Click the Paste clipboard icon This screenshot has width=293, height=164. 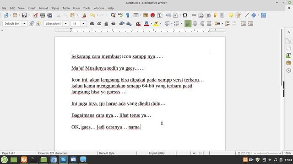pyautogui.click(x=72, y=15)
